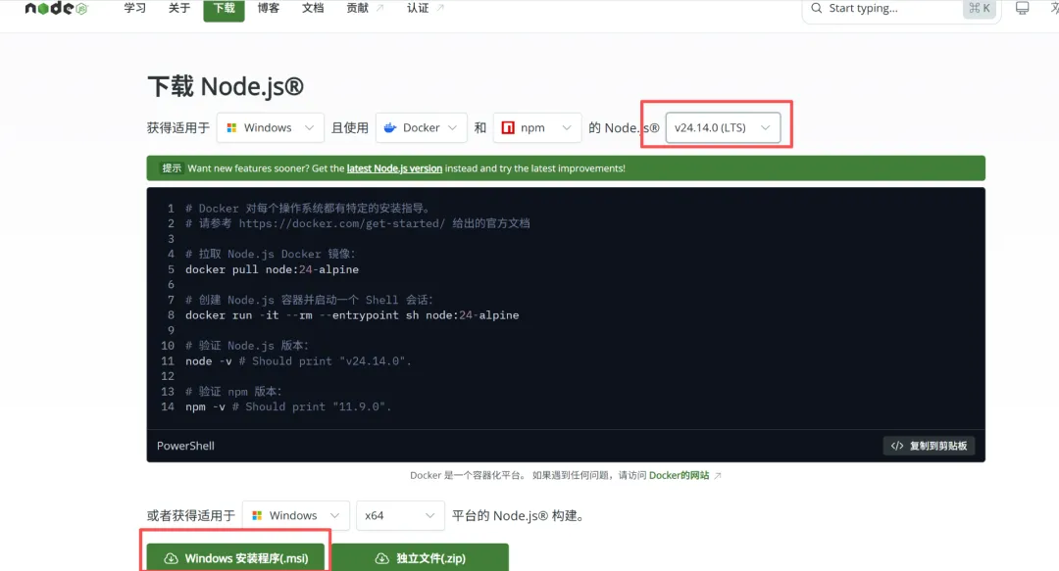The height and width of the screenshot is (571, 1059).
Task: Click the docker run entrypoint command line
Action: coord(352,315)
